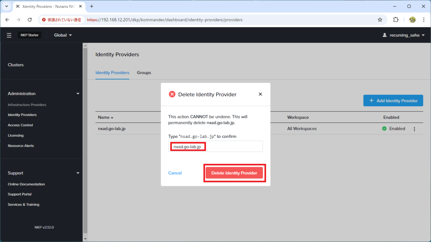This screenshot has width=431, height=242.
Task: Open a new browser tab
Action: point(92,6)
